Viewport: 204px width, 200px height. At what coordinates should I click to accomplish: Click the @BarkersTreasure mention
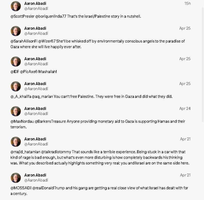tap(50, 121)
